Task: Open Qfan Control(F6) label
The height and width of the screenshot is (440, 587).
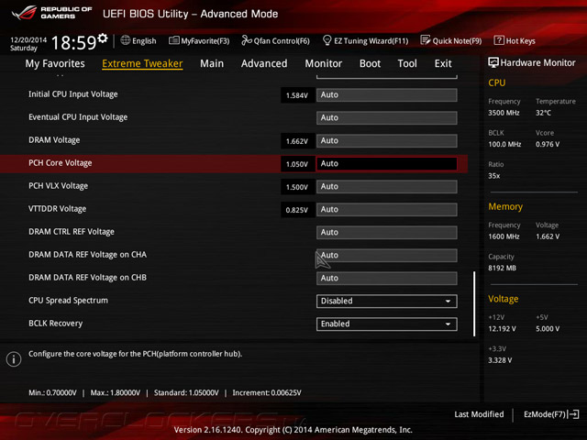Action: click(x=282, y=40)
